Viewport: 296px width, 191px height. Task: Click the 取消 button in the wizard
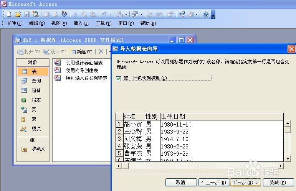181,182
